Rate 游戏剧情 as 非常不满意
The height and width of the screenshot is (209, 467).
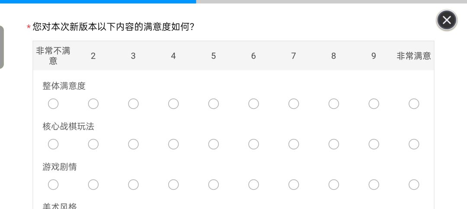coord(53,185)
